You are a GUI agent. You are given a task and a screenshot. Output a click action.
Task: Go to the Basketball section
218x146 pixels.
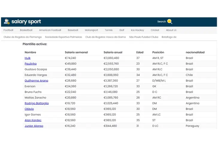26,30
